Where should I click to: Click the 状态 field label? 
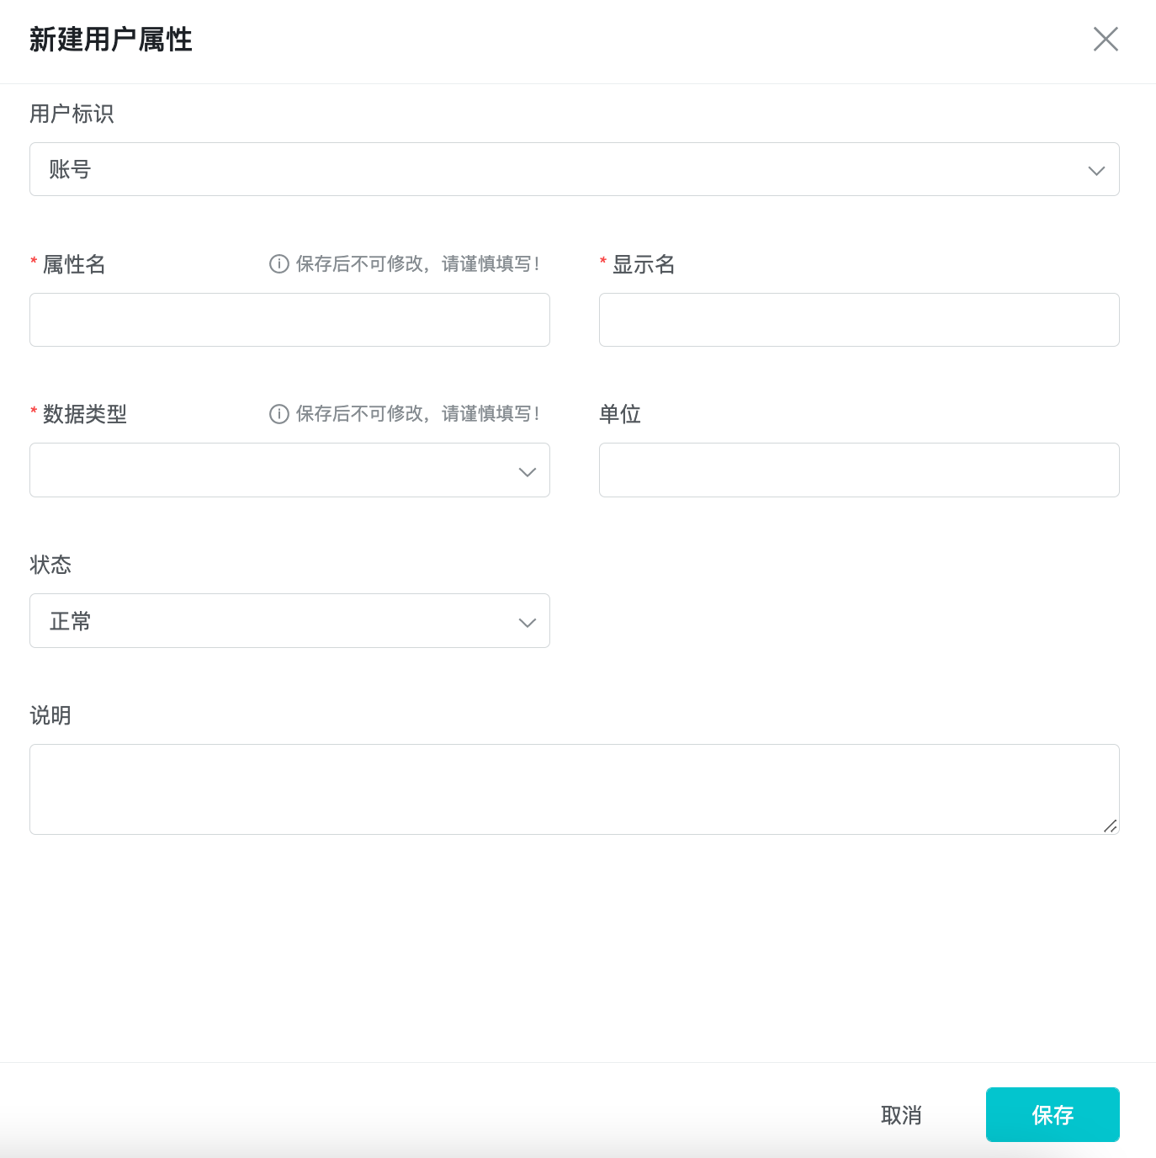[50, 565]
